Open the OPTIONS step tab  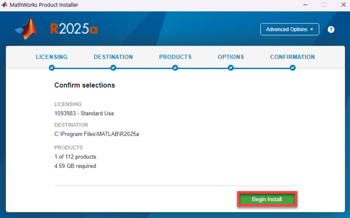231,57
